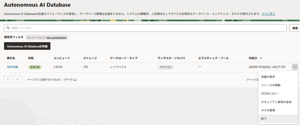
Task: Open the three-dot actions menu for TESTADB
Action: 295,67
